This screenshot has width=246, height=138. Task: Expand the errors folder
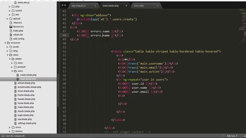coord(10,128)
